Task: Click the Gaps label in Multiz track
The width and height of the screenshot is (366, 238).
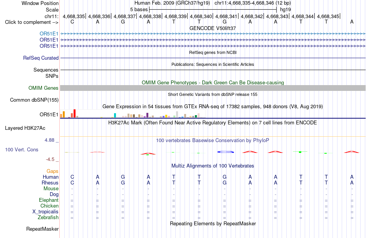Action: click(52, 171)
